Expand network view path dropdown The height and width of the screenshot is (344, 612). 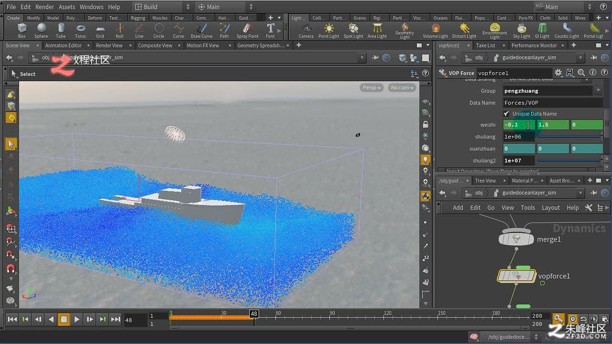point(580,193)
